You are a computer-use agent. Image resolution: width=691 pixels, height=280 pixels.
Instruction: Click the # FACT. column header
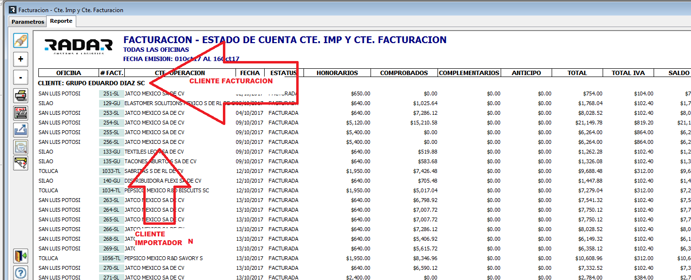[112, 73]
